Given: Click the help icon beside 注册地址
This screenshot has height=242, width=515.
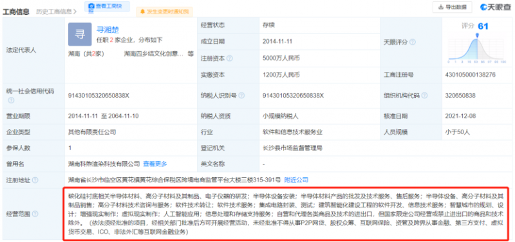Looking at the screenshot, I should pyautogui.click(x=35, y=180).
